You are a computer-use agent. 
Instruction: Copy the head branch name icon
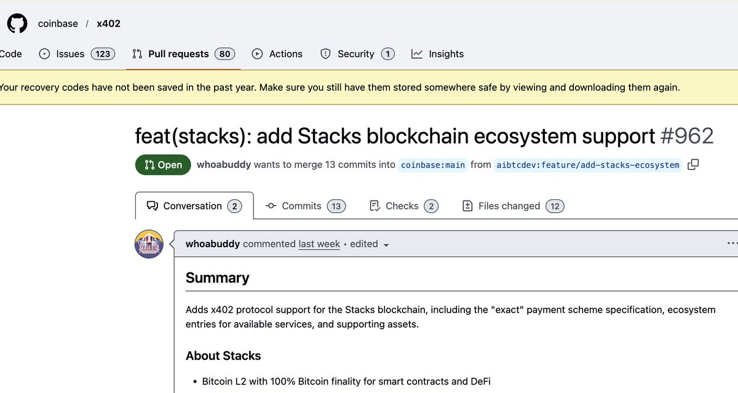(693, 165)
